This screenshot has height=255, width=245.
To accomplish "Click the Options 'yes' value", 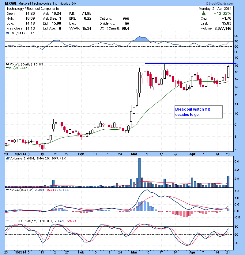I will [126, 18].
